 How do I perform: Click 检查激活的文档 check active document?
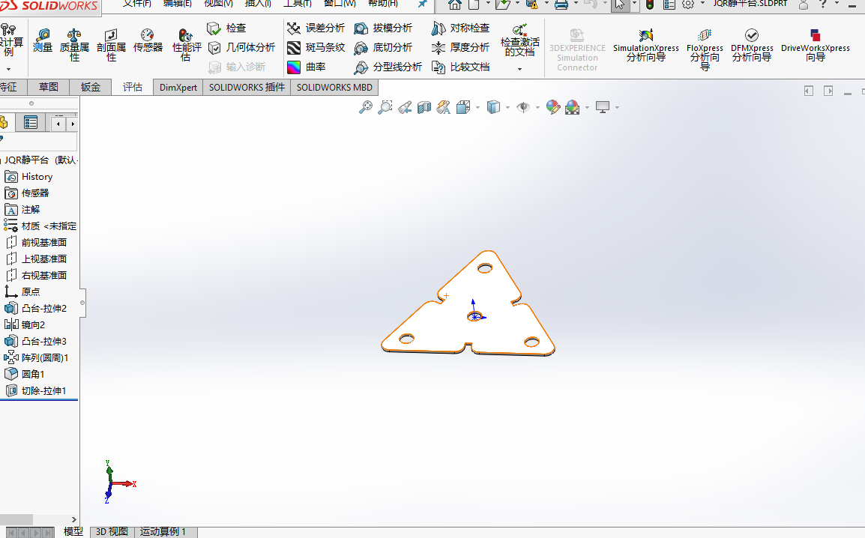pyautogui.click(x=519, y=40)
